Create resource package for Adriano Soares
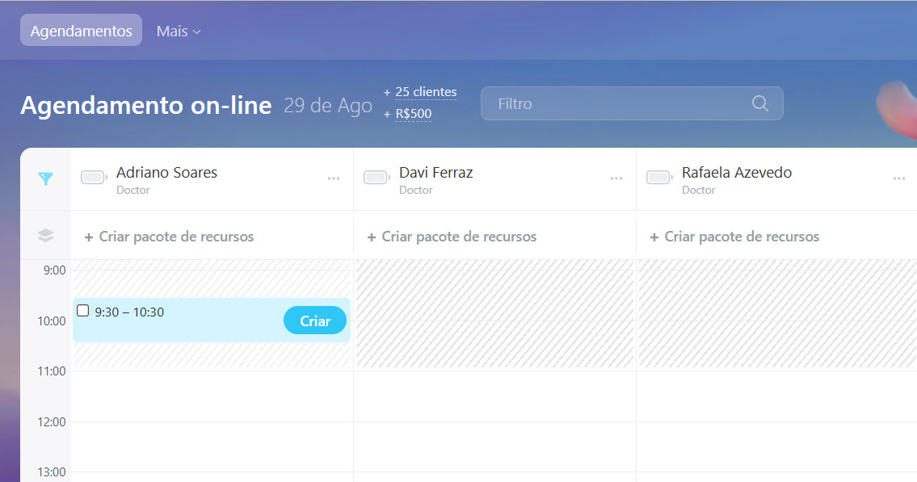This screenshot has width=917, height=482. point(169,237)
